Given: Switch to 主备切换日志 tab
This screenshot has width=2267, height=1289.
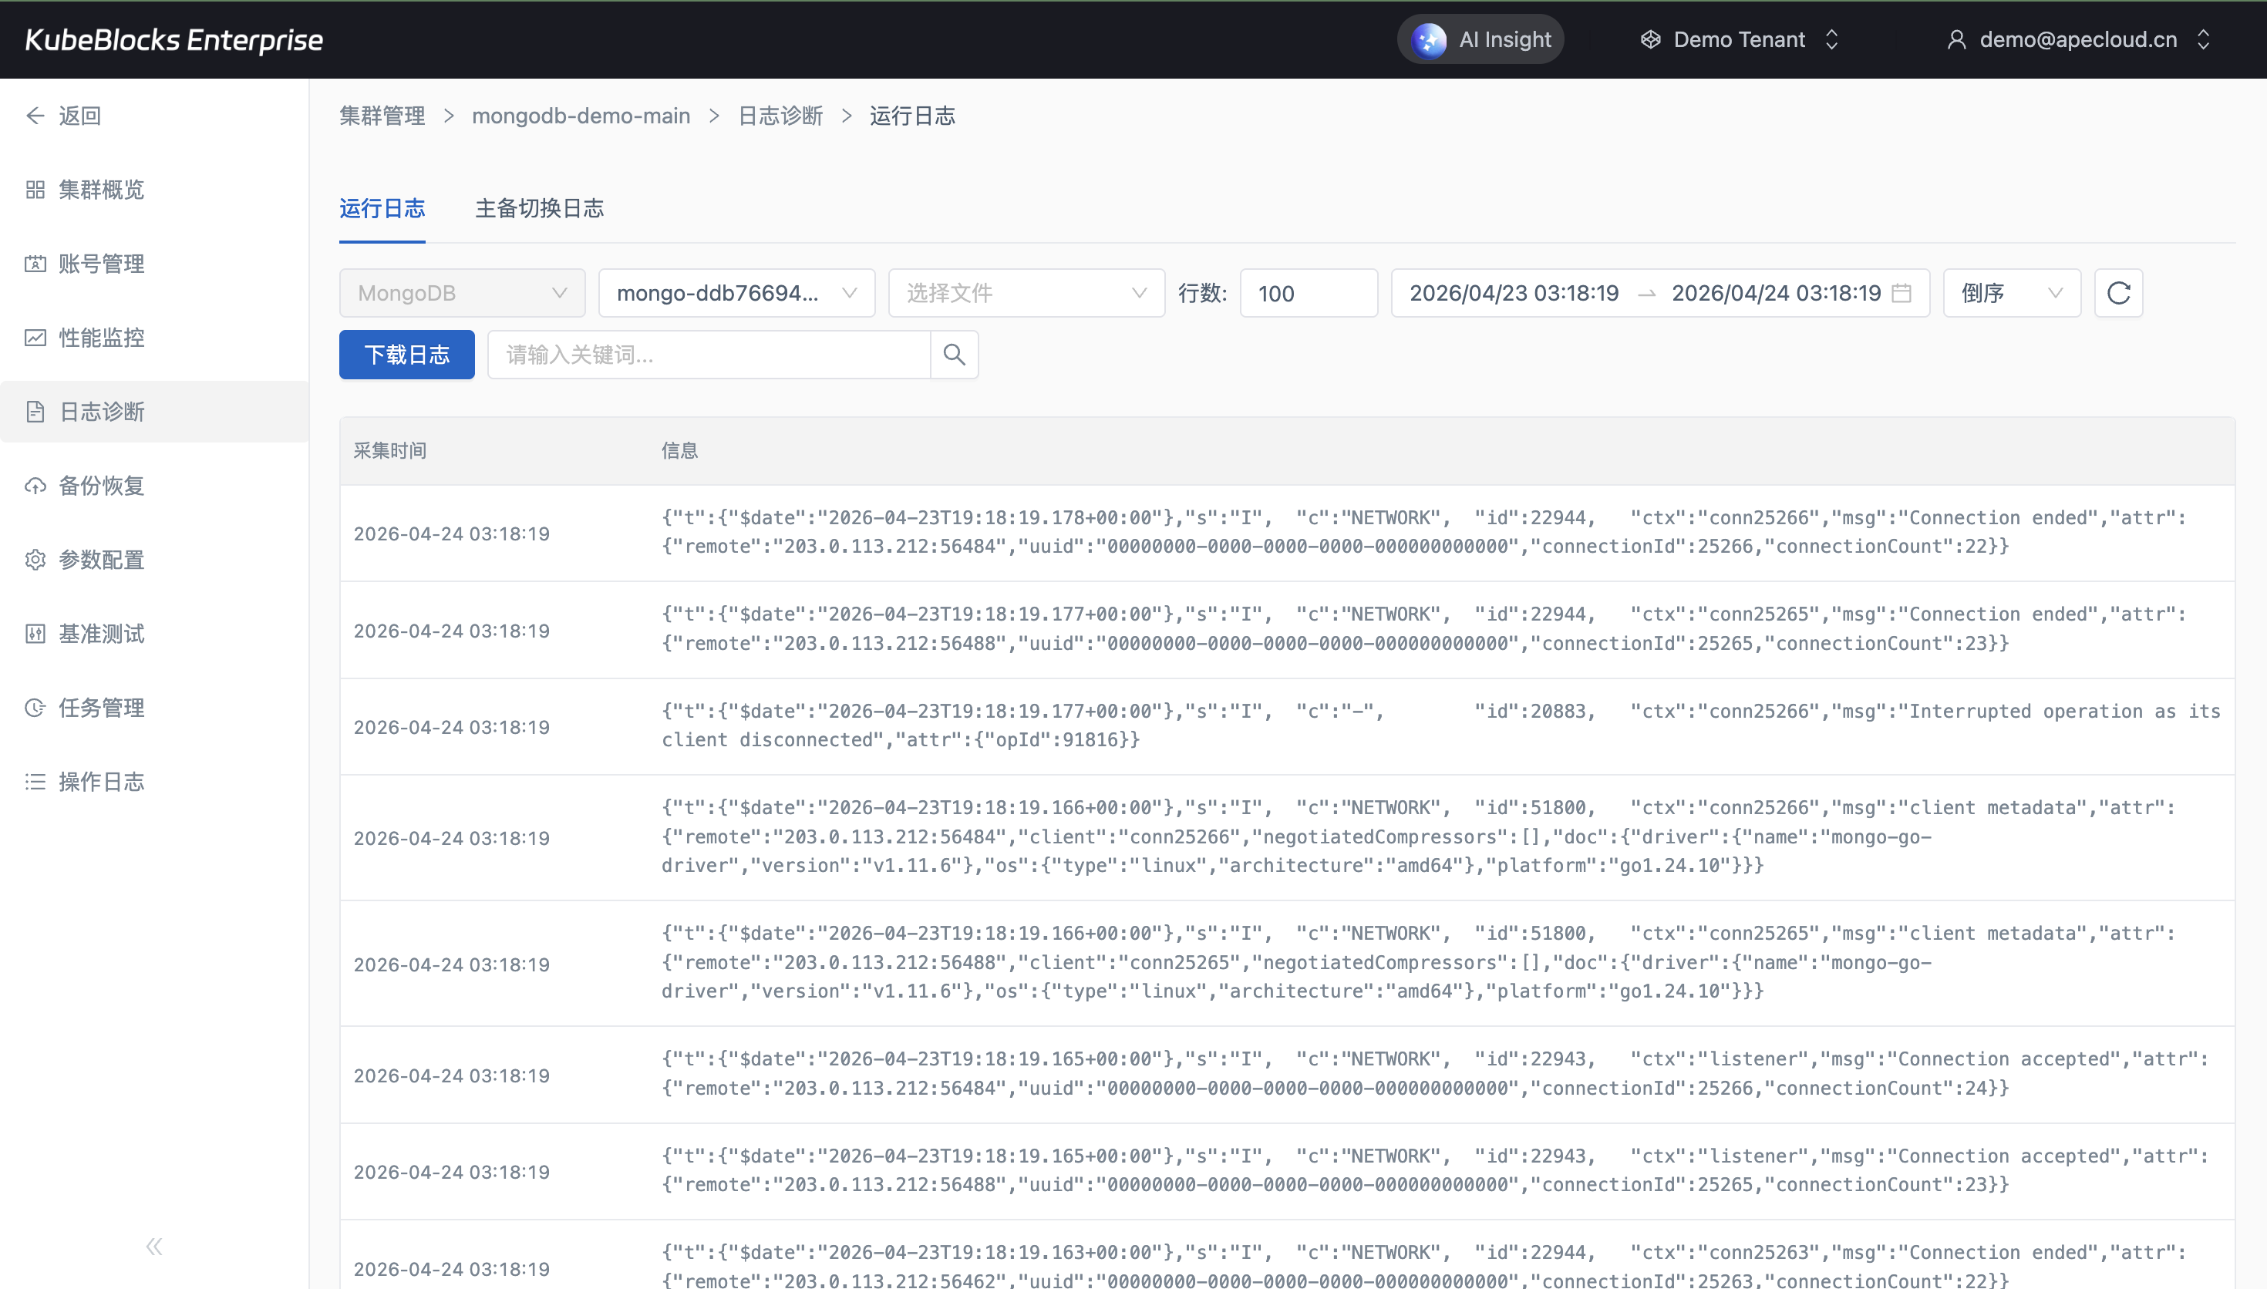Looking at the screenshot, I should click(x=539, y=208).
